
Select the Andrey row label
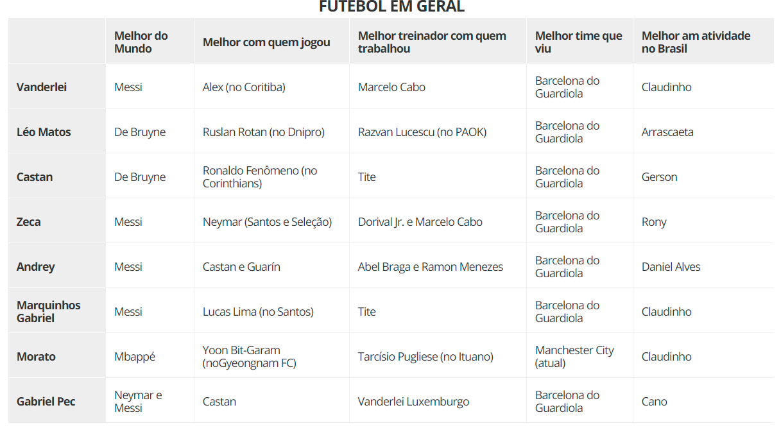(36, 267)
